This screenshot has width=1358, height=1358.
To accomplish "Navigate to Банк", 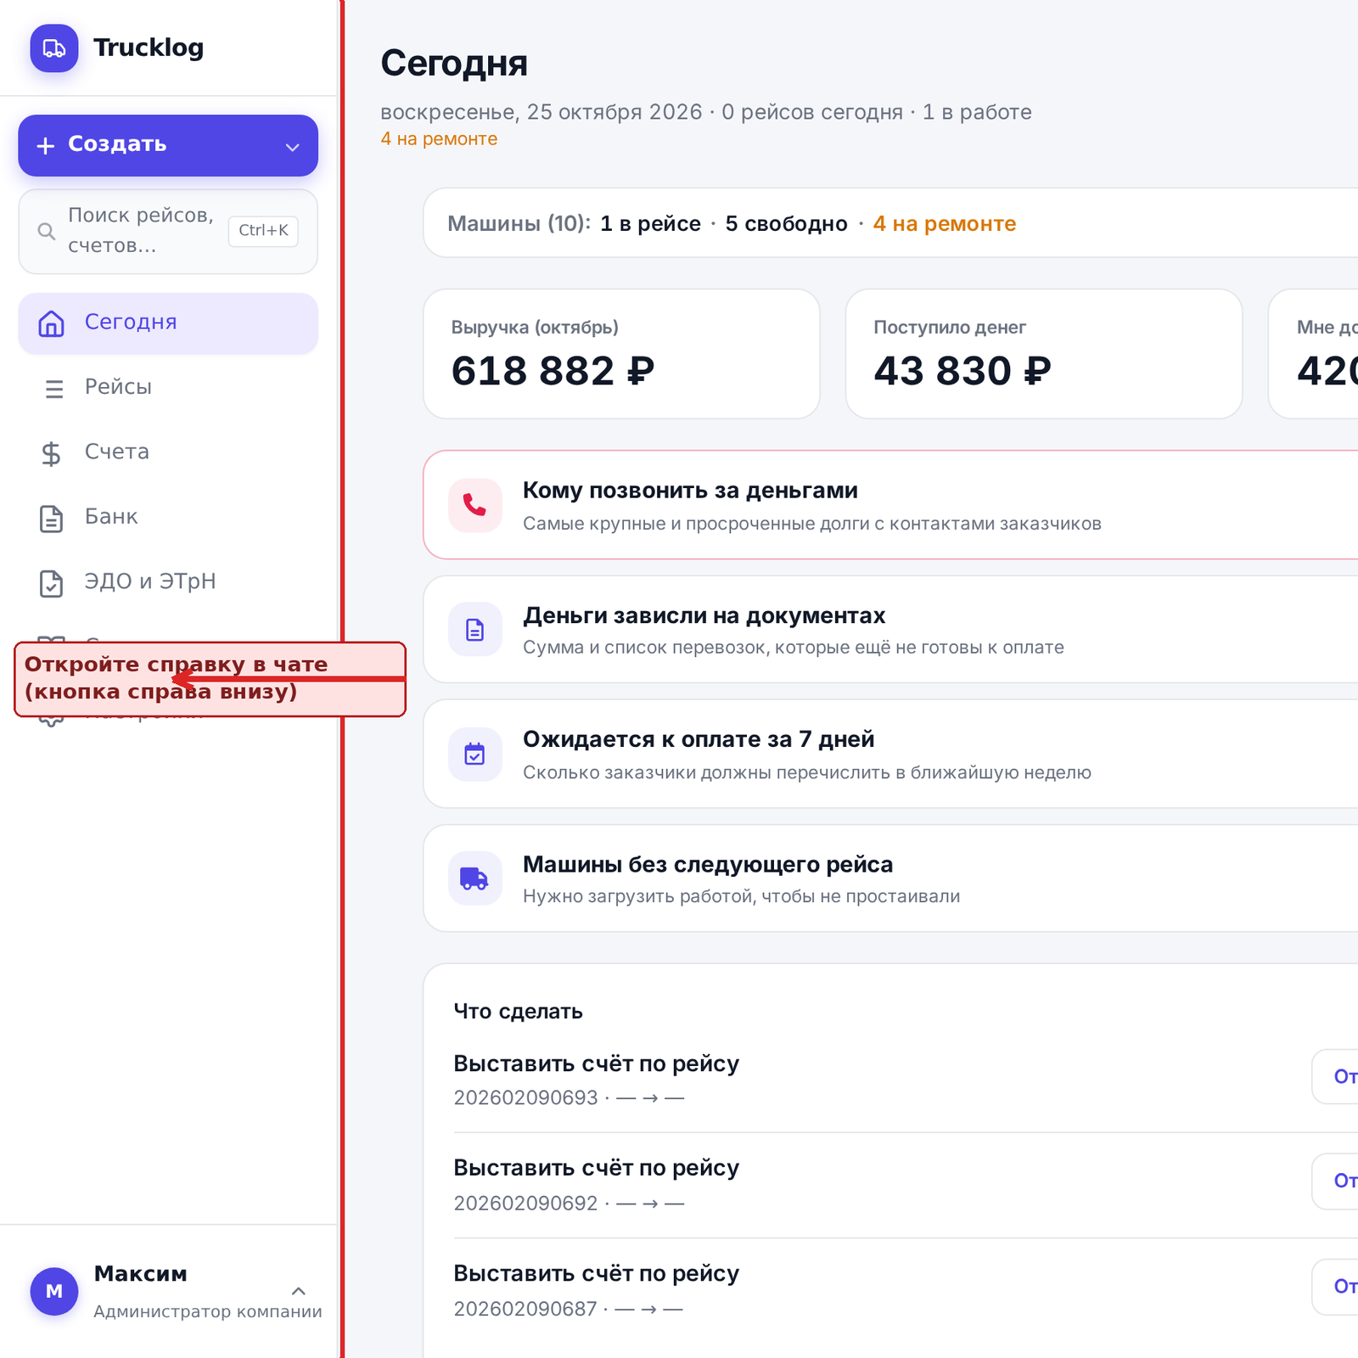I will [168, 518].
